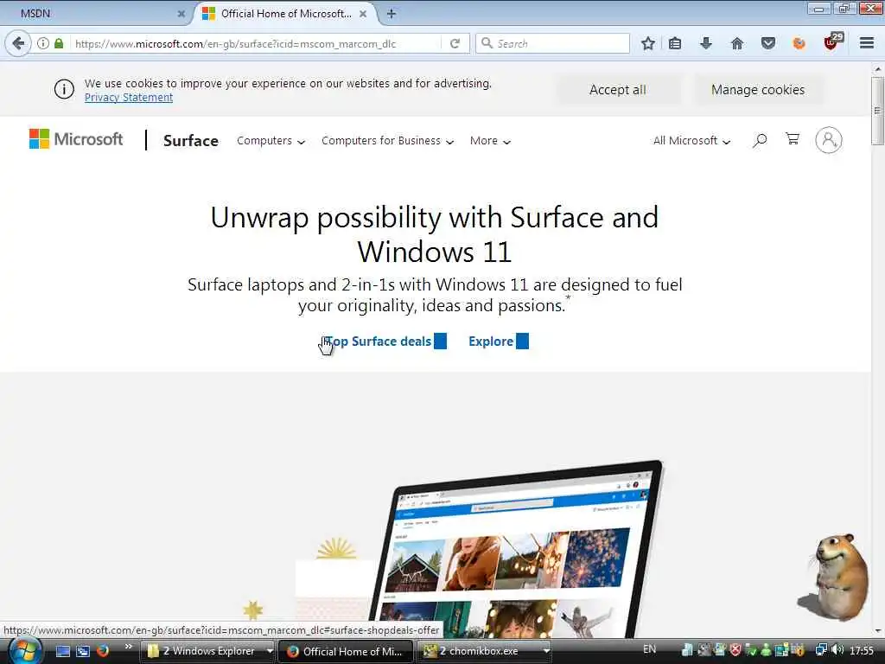Expand the All Microsoft dropdown
The height and width of the screenshot is (664, 885).
(x=692, y=141)
